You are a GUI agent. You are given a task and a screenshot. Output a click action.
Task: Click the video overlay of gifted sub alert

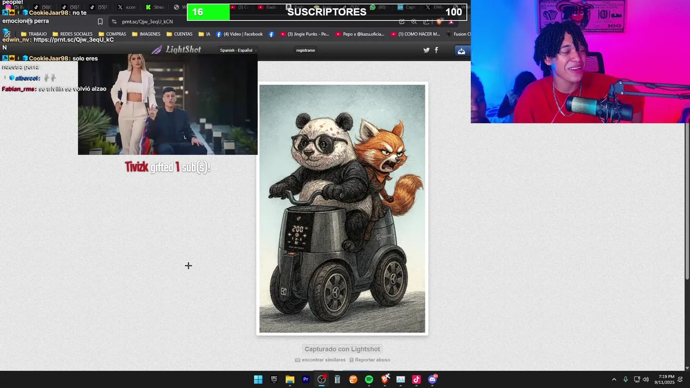coord(168,104)
